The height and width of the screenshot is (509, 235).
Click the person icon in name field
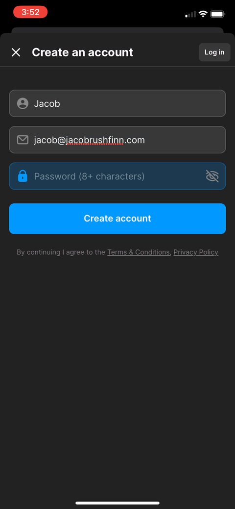coord(23,103)
